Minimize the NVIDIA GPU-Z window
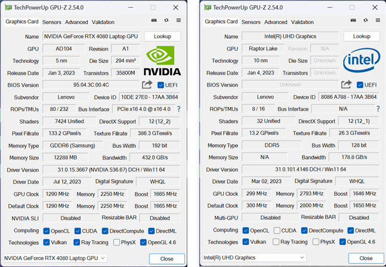 [131, 8]
